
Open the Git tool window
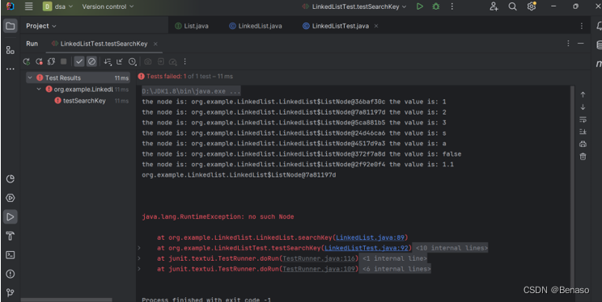click(x=11, y=293)
